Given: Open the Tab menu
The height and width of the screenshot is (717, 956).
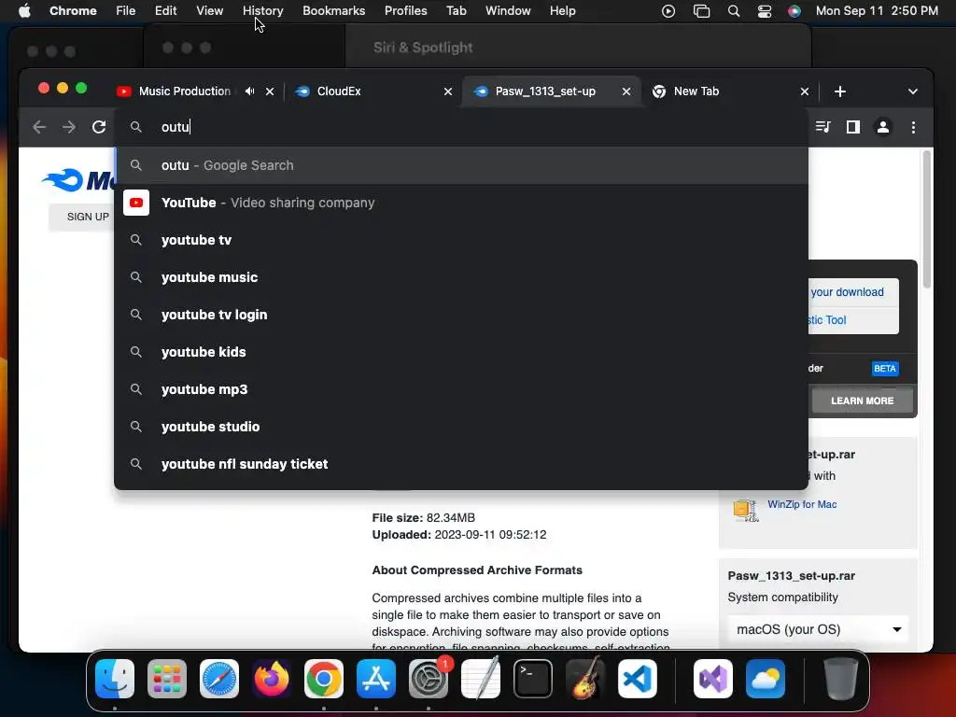Looking at the screenshot, I should click(x=456, y=10).
